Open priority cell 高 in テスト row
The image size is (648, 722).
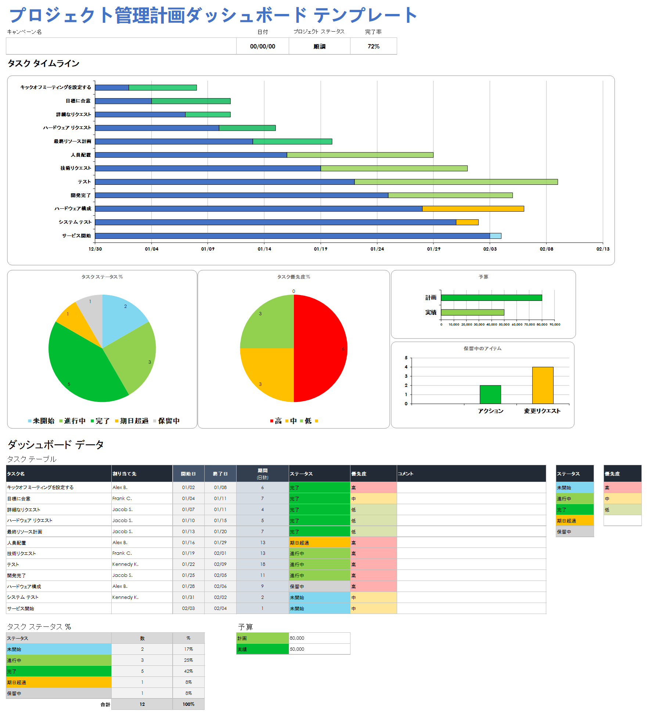pos(374,564)
